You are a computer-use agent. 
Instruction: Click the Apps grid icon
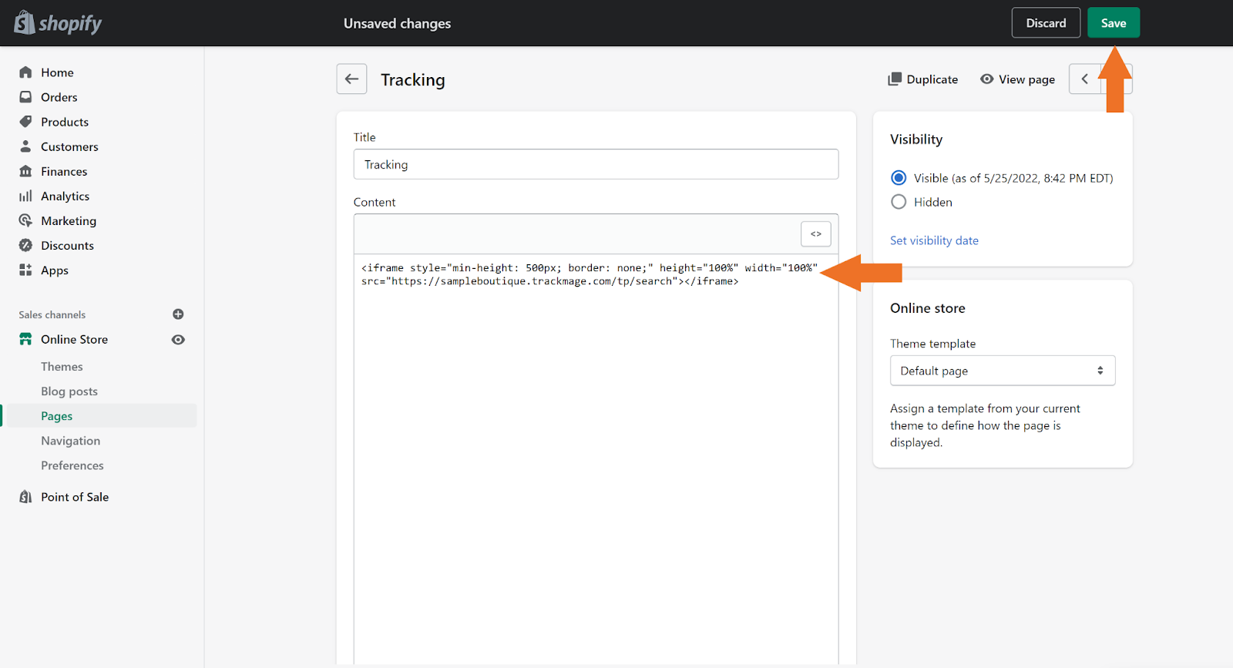(25, 270)
